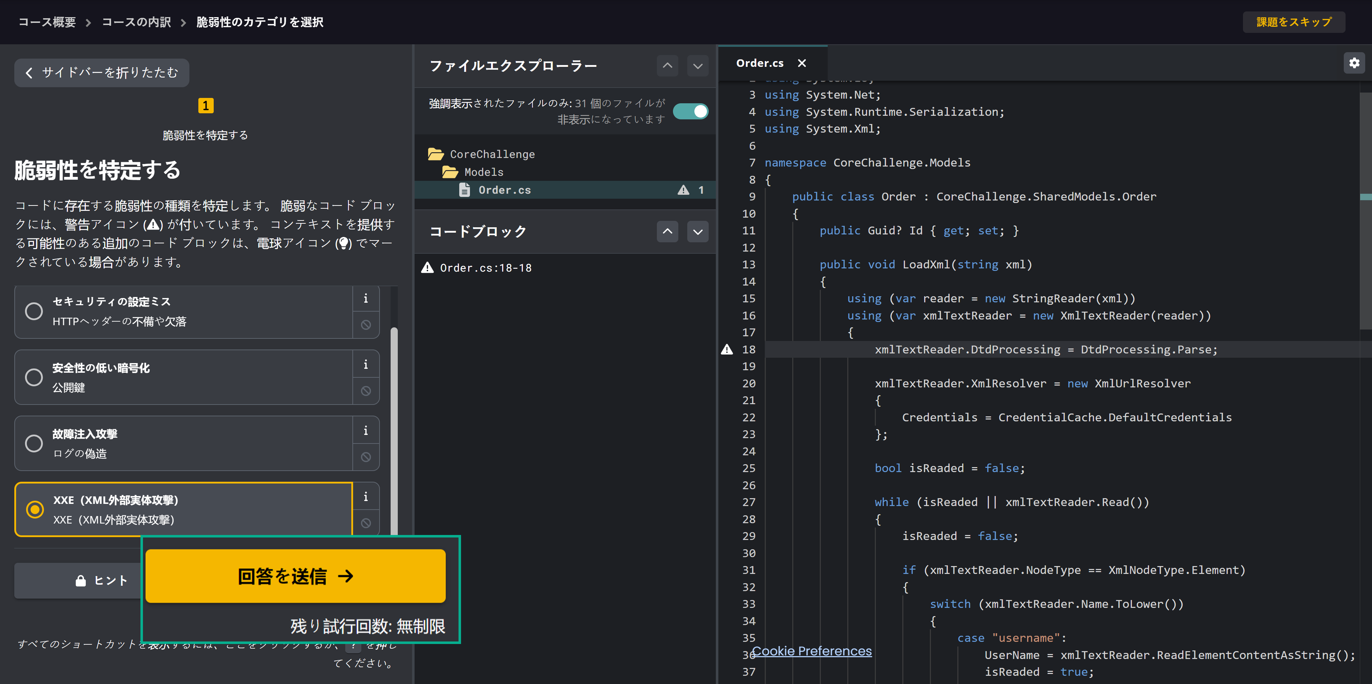Click the 課題をスキップ button

click(1294, 22)
